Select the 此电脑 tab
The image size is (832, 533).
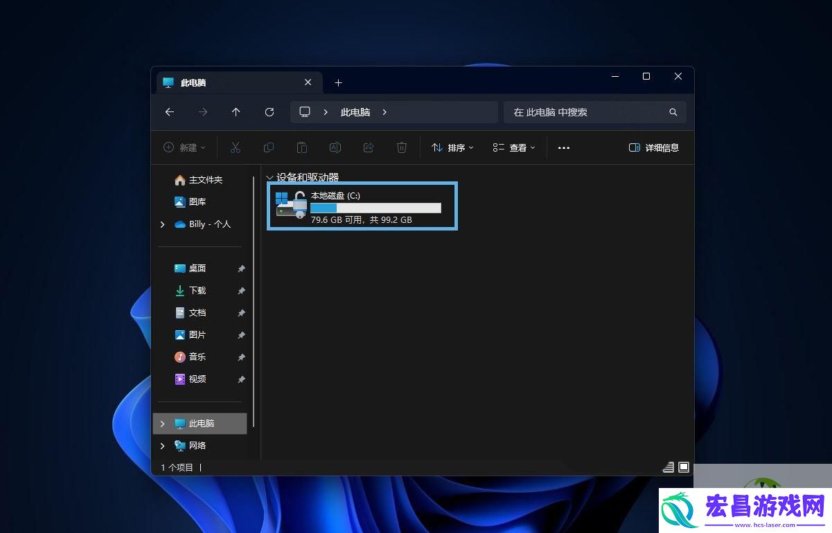tap(238, 82)
